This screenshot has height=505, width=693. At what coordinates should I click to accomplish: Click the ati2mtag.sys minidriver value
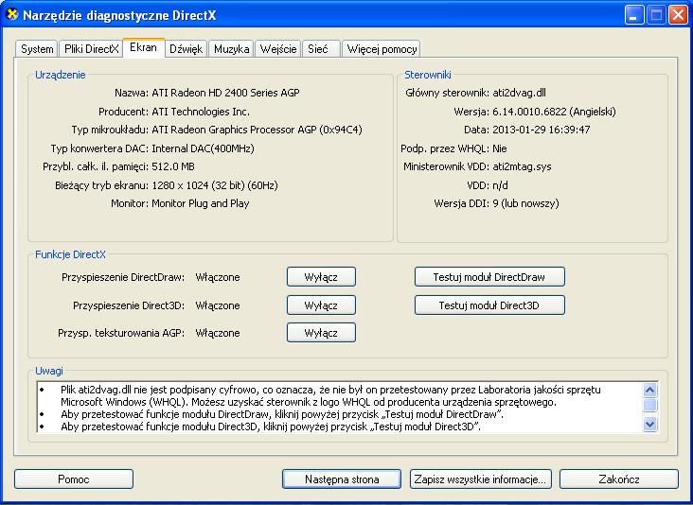click(522, 166)
